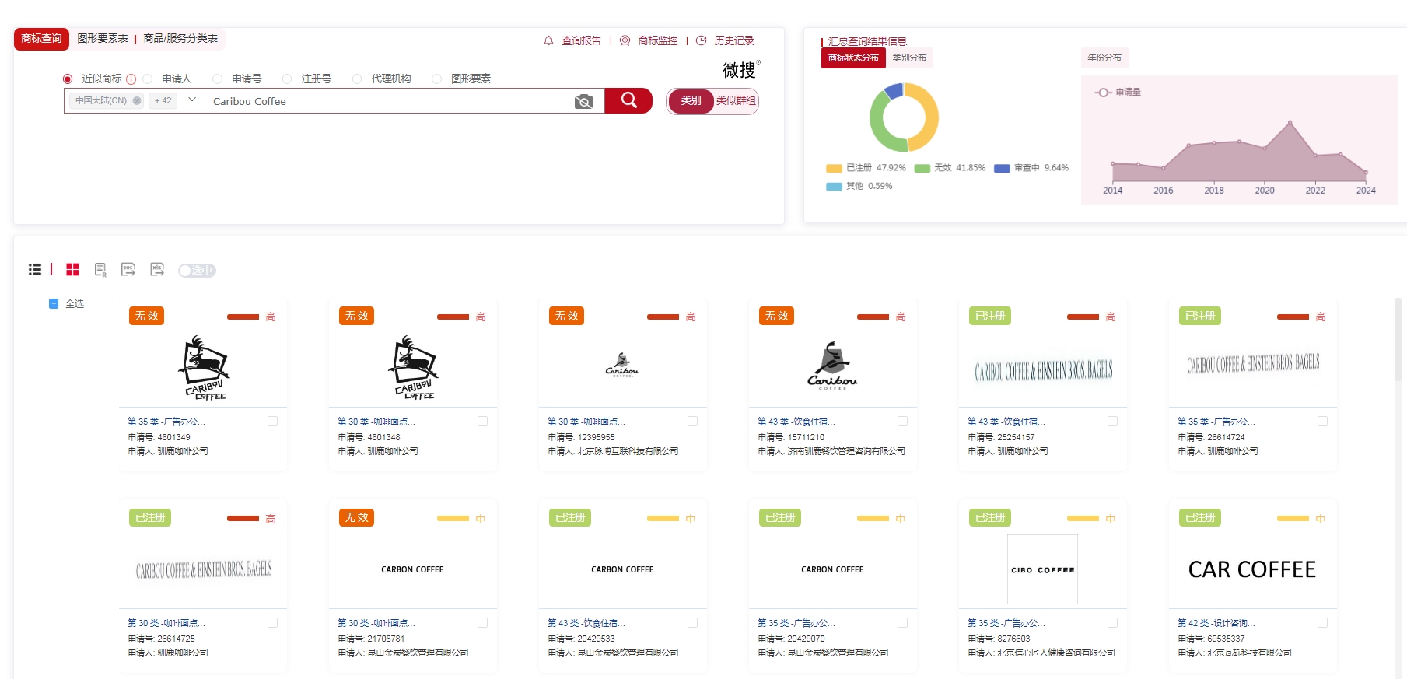Click CARBON COFFEE image for application 20429533
Image resolution: width=1407 pixels, height=679 pixels.
coord(622,569)
